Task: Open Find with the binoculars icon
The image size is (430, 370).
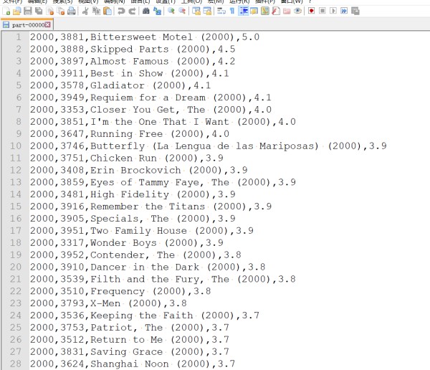Action: [x=146, y=11]
